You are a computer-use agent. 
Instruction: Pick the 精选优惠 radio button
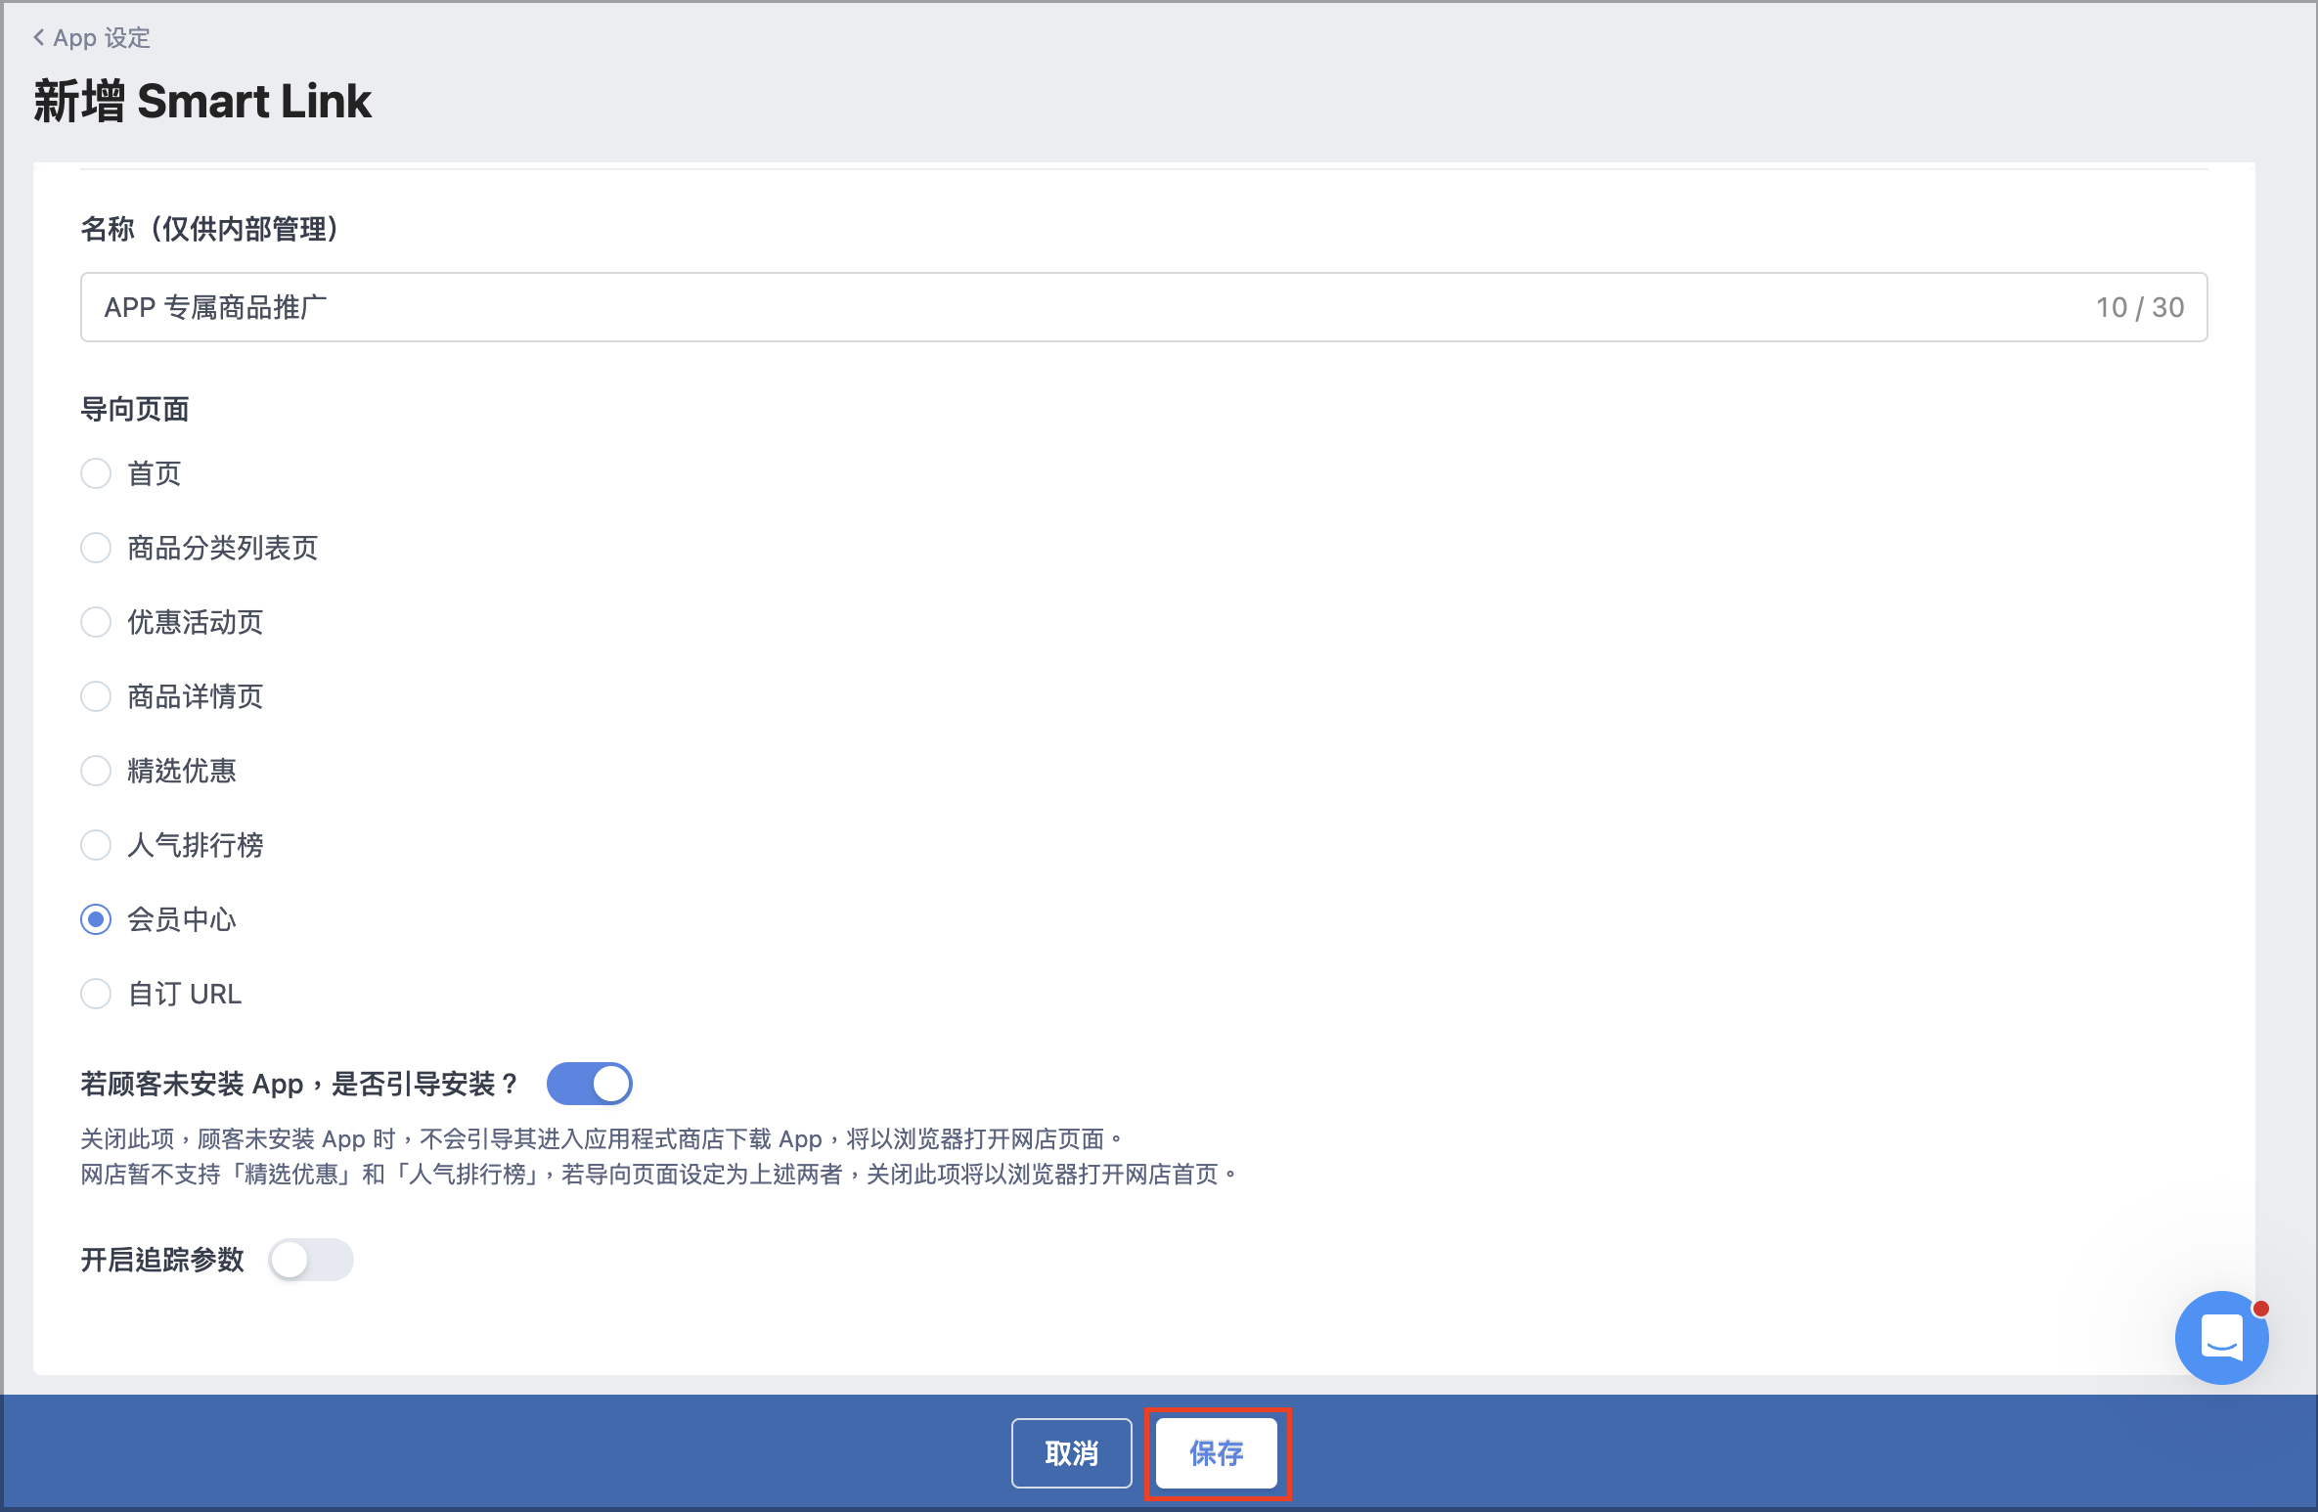click(x=96, y=772)
